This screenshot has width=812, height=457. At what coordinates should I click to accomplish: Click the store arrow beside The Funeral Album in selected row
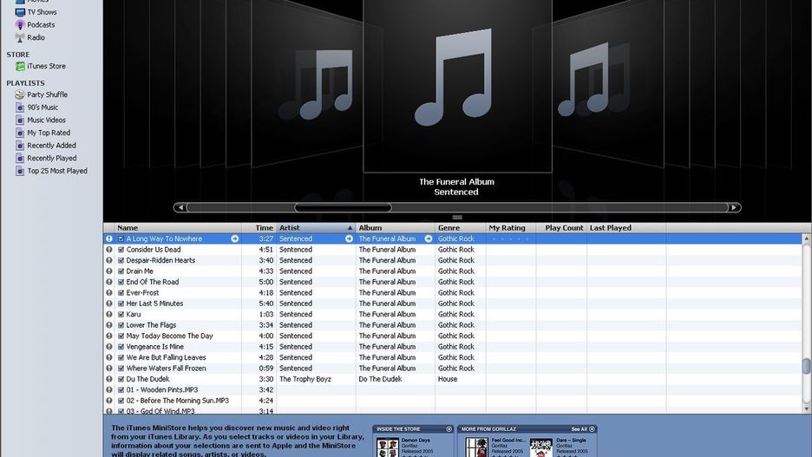point(429,238)
